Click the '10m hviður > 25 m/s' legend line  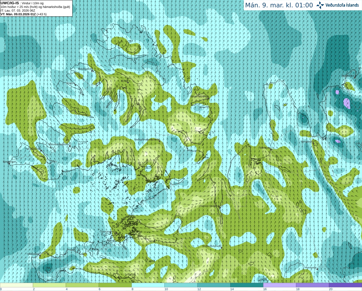35,7
